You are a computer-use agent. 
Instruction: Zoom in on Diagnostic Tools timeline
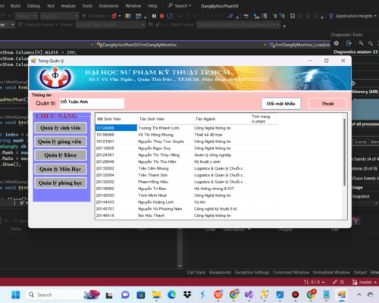pyautogui.click(x=361, y=43)
